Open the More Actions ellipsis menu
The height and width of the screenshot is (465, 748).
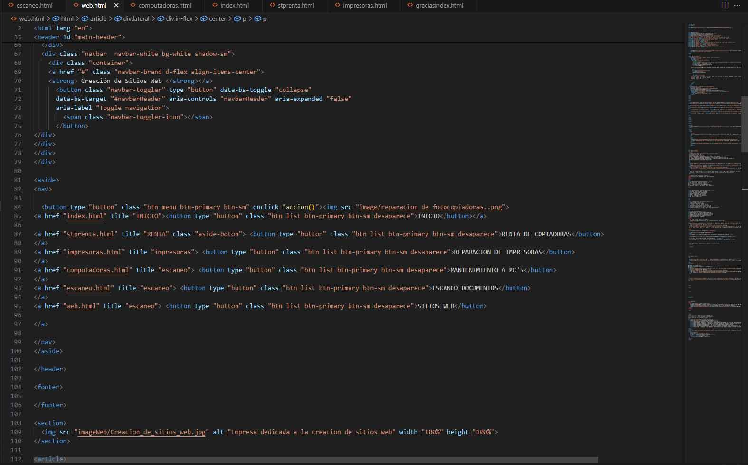coord(737,5)
